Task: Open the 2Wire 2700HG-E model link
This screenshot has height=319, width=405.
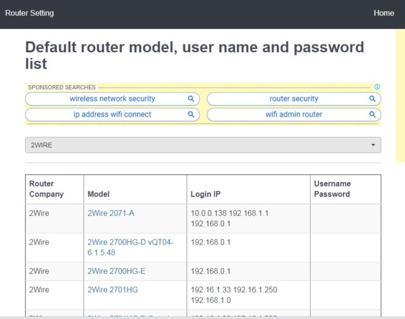Action: coord(117,271)
